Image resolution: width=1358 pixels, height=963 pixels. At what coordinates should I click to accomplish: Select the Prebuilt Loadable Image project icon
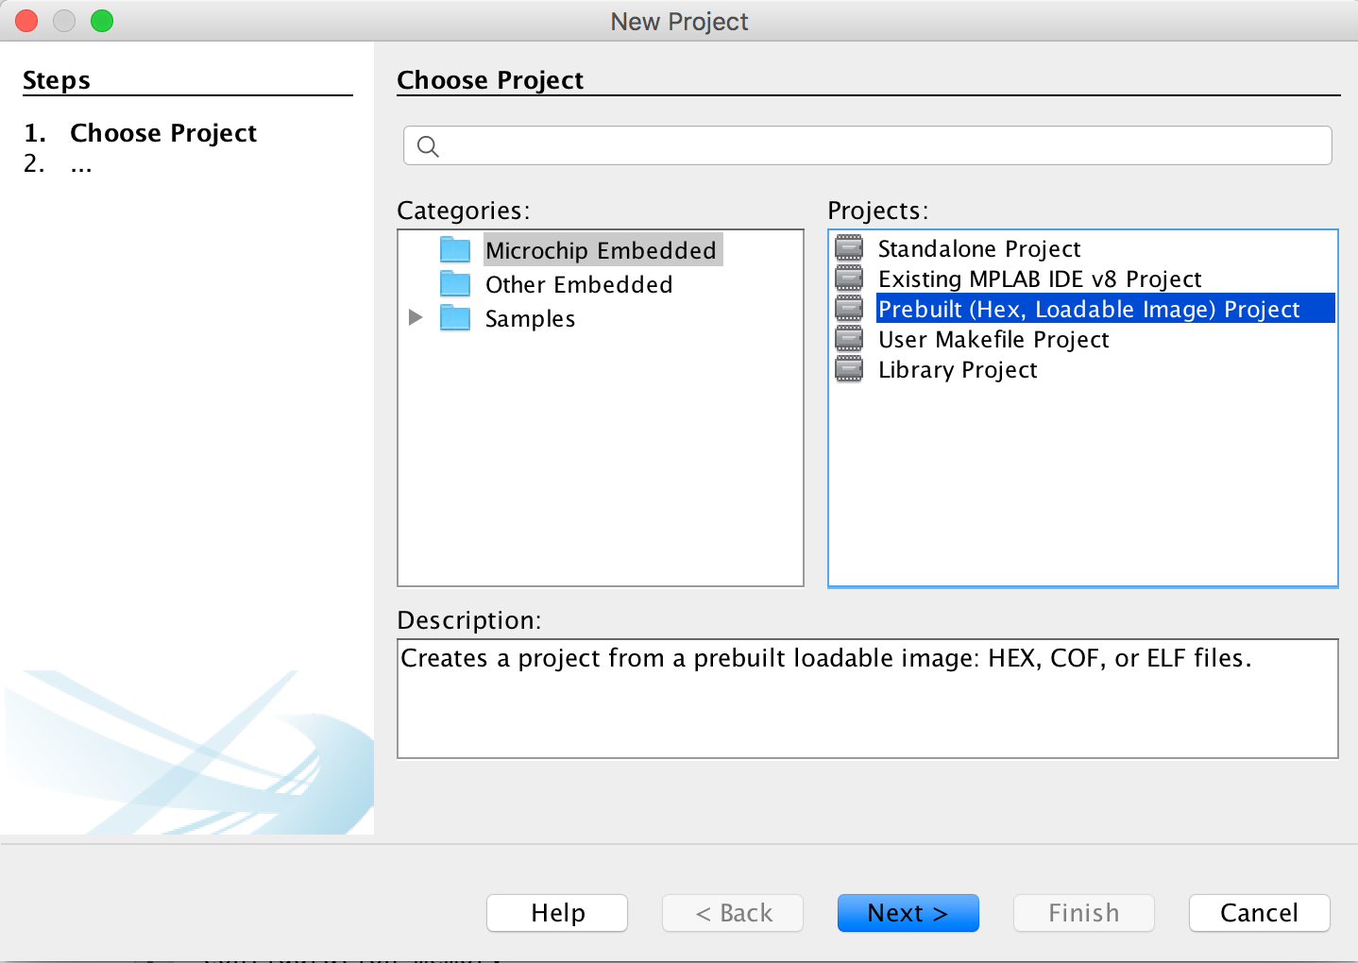(x=848, y=308)
